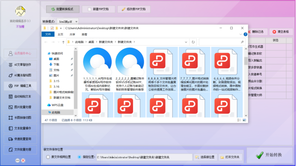This screenshot has width=296, height=166.
Task: Open the recent locations dropdown in Explorer
Action: pyautogui.click(x=58, y=42)
